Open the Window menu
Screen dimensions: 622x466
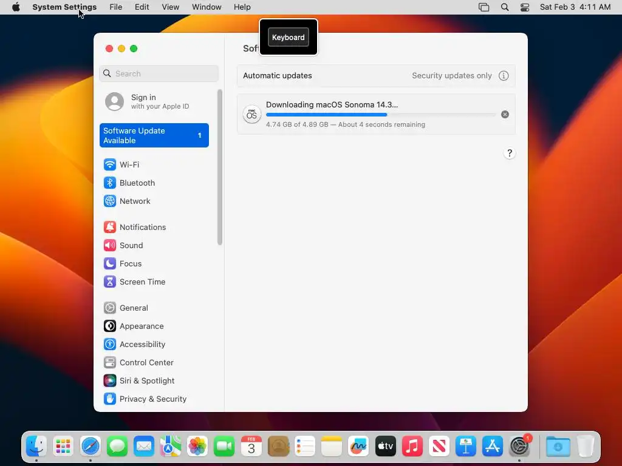(x=207, y=7)
